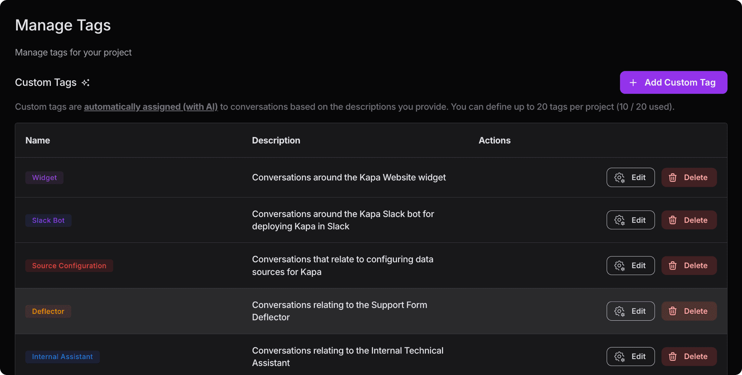This screenshot has width=742, height=375.
Task: Click the trash icon for Internal Assistant
Action: click(673, 356)
